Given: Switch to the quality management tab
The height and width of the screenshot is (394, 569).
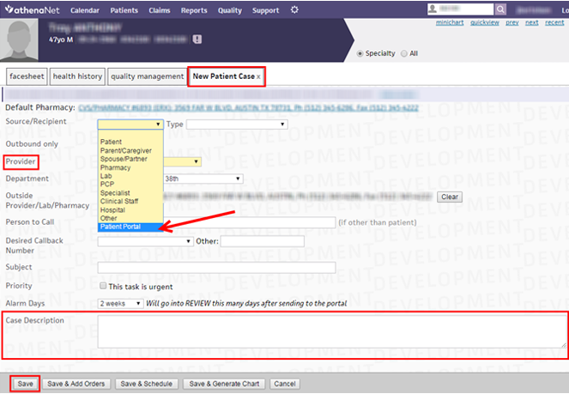Looking at the screenshot, I should click(x=146, y=76).
